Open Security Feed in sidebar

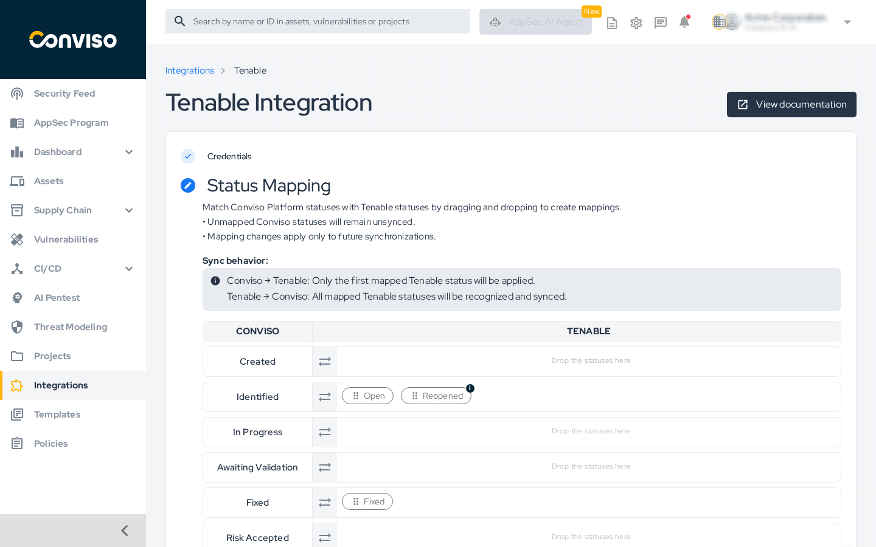click(73, 94)
